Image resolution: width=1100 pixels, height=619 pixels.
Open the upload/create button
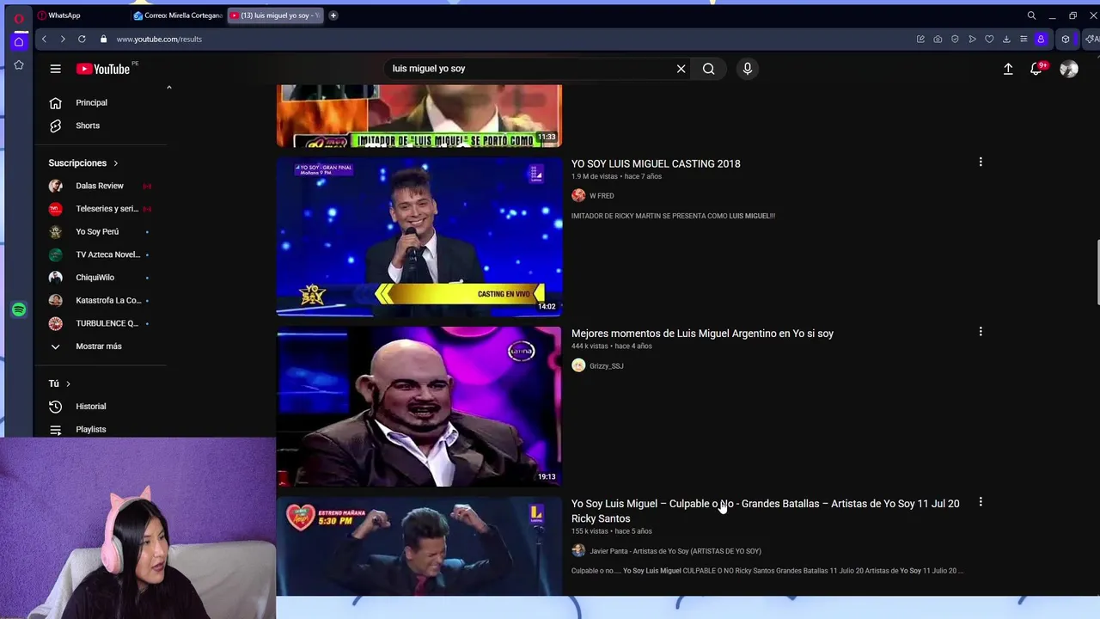tap(1008, 69)
